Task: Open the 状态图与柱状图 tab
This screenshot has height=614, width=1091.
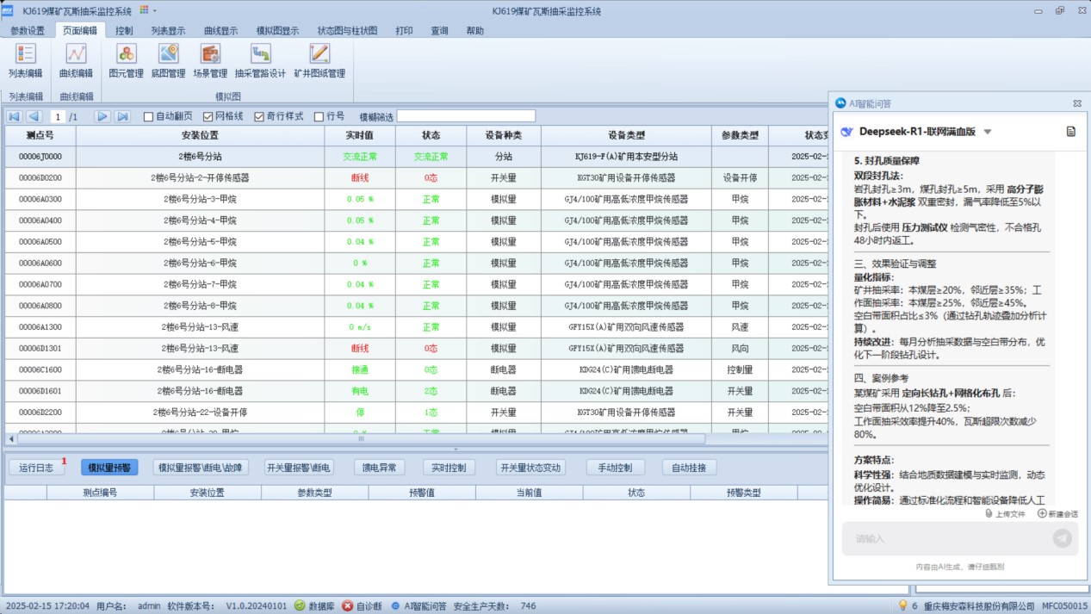Action: [x=347, y=30]
